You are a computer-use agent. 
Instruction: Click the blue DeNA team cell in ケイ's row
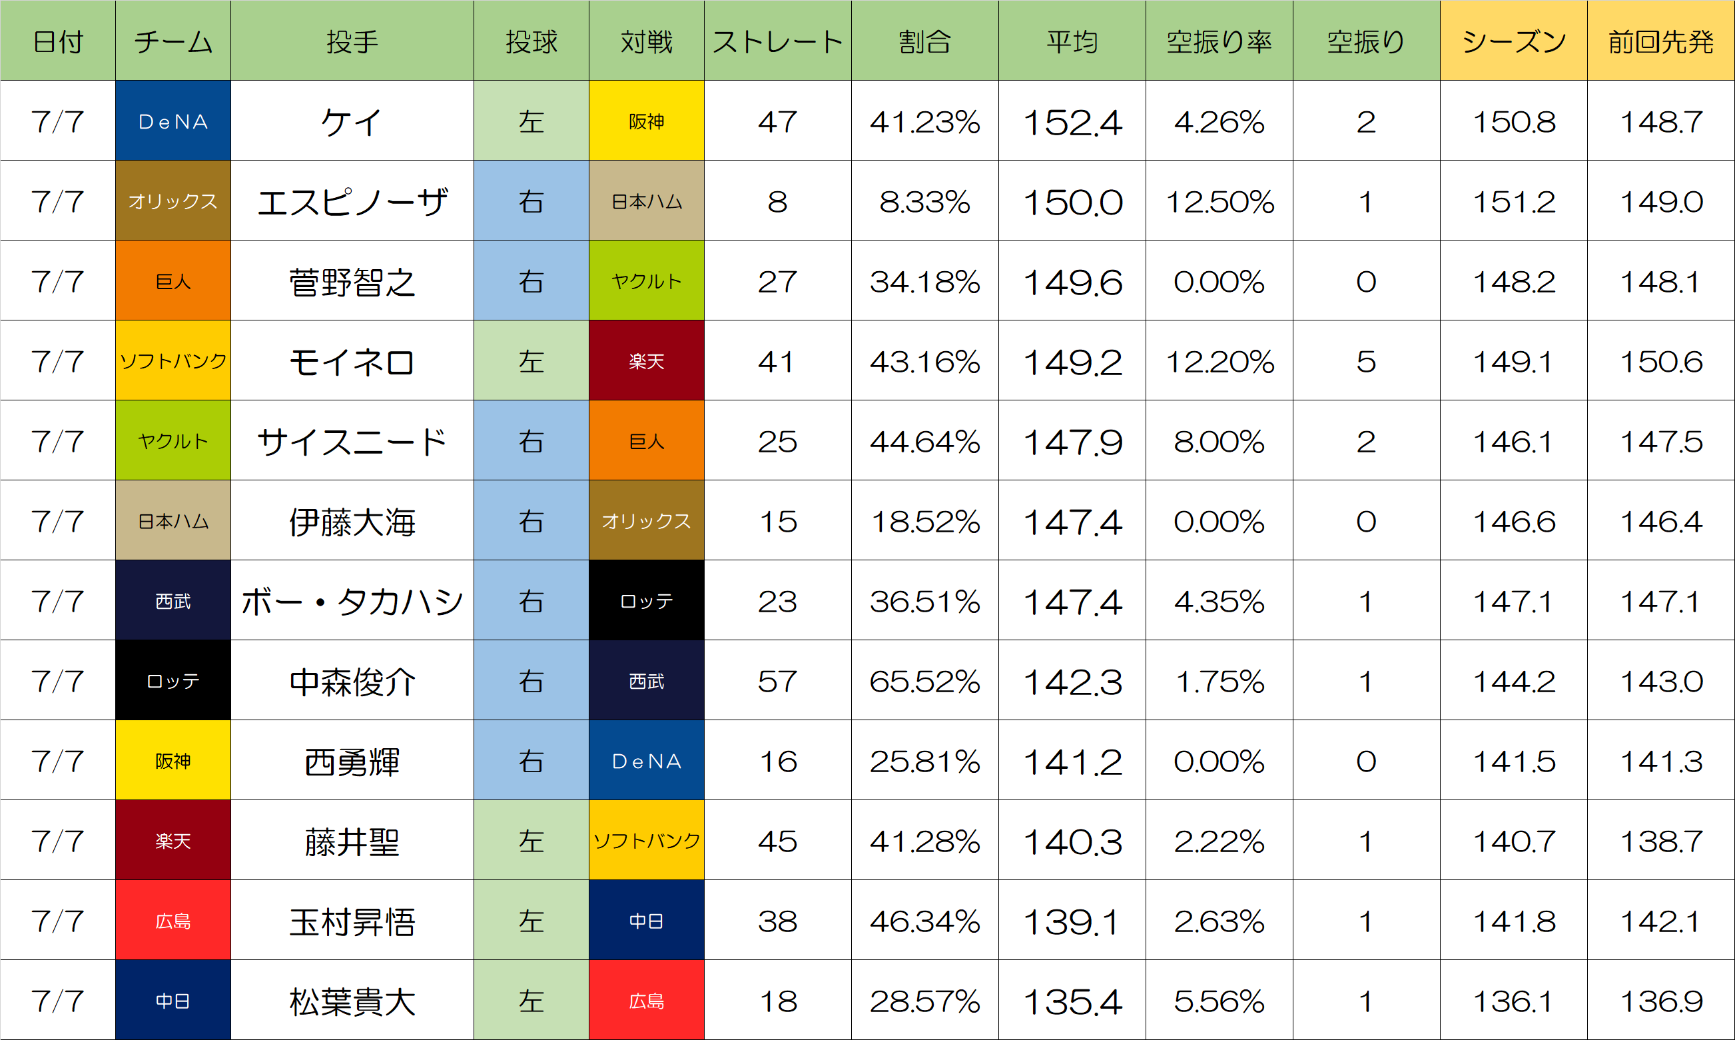tap(173, 121)
